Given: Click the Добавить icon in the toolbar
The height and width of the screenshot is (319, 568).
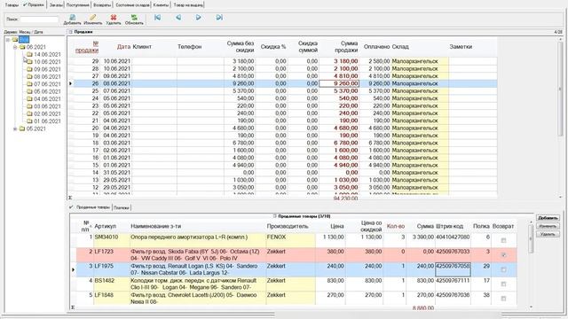Looking at the screenshot, I should [73, 18].
